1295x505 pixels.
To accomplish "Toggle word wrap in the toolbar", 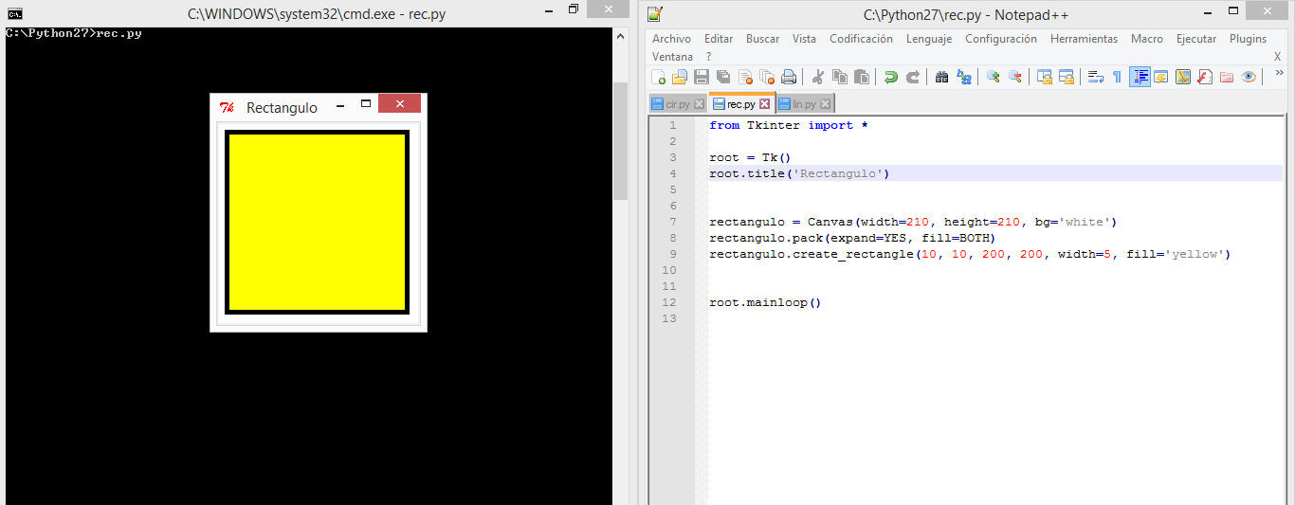I will [x=1096, y=78].
